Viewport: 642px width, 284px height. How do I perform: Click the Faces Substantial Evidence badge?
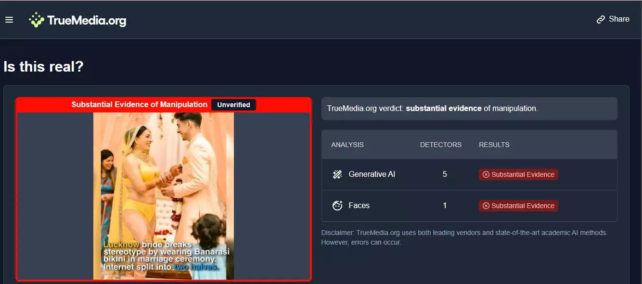pos(518,206)
